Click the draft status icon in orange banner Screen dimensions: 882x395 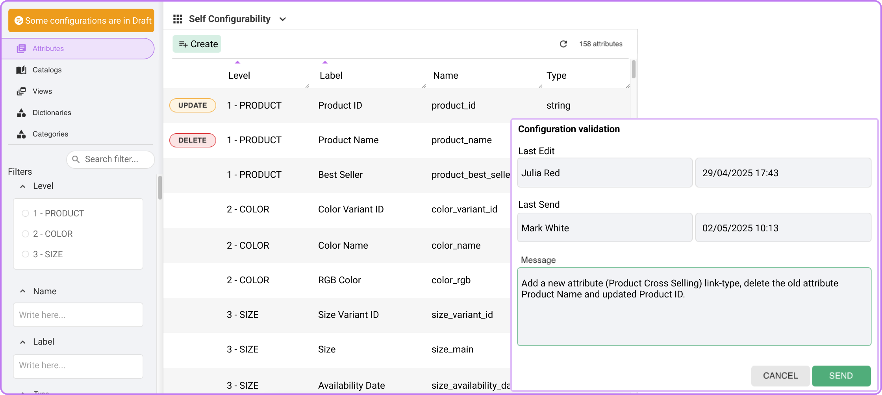click(x=19, y=20)
